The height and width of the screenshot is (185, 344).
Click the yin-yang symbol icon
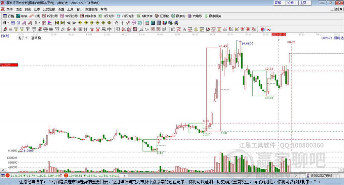click(263, 29)
